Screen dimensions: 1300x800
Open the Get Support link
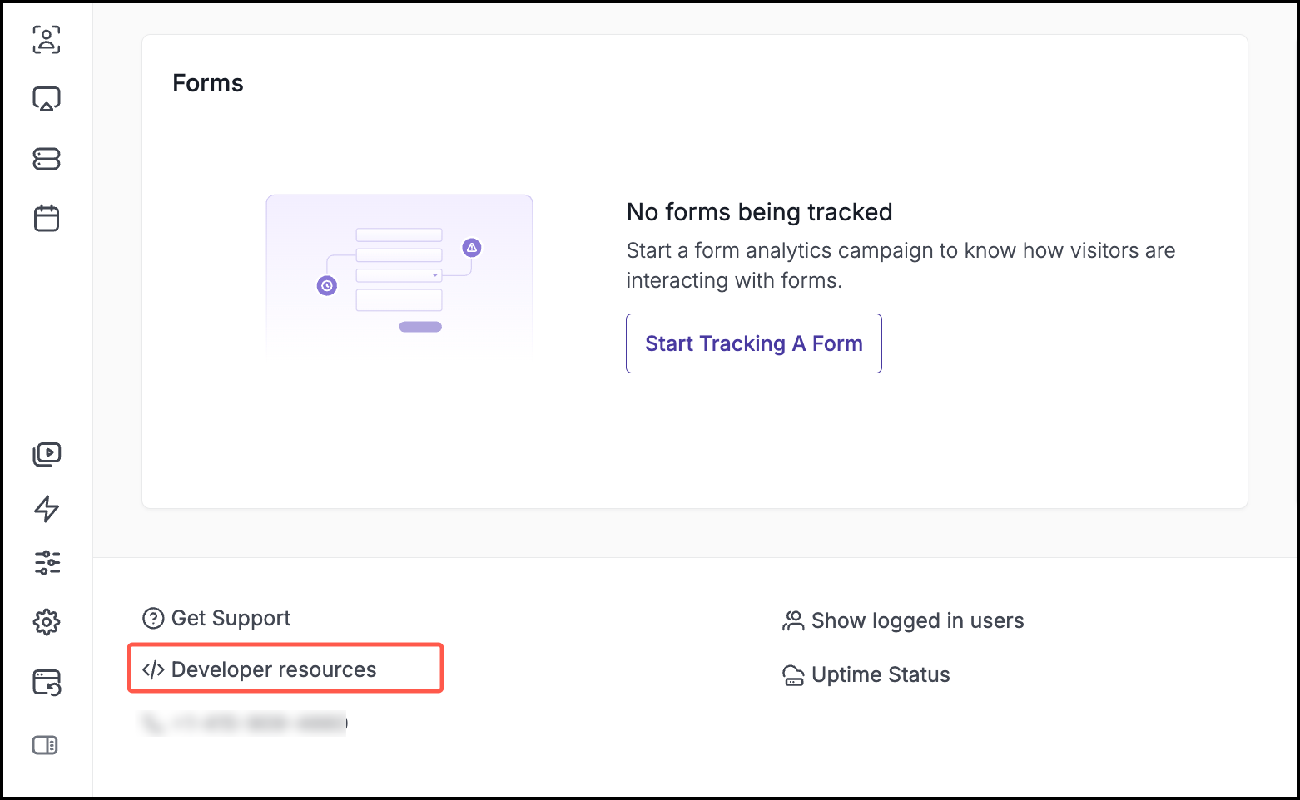pos(217,618)
